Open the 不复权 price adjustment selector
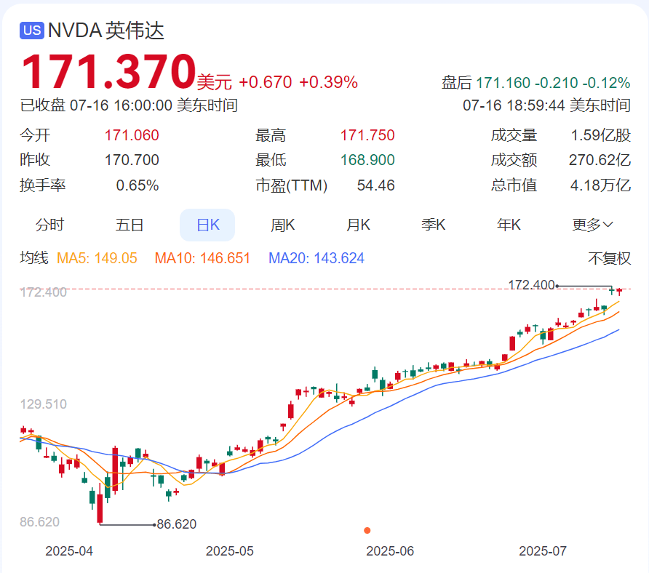This screenshot has height=573, width=649. click(609, 258)
